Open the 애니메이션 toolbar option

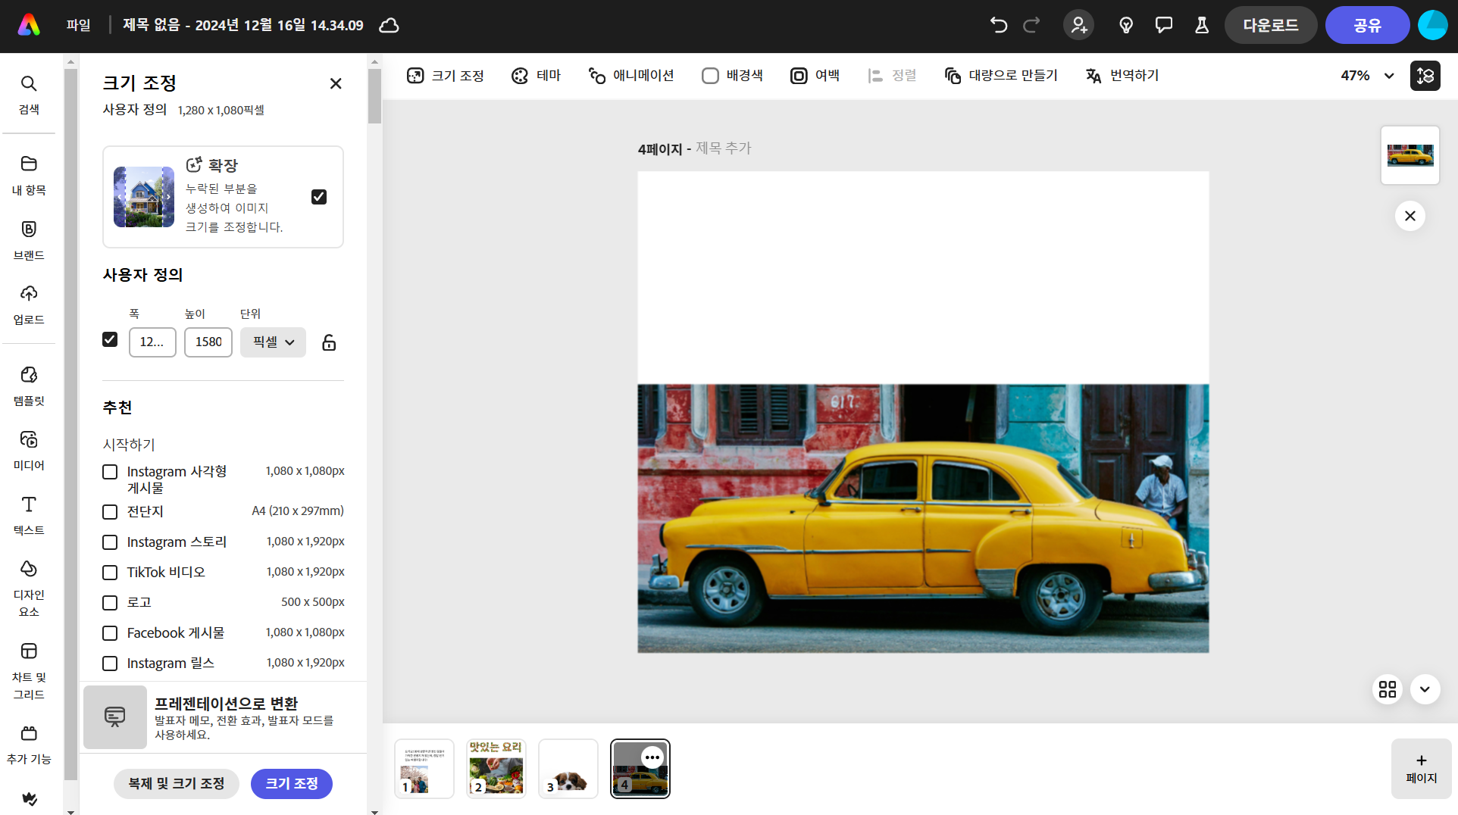click(631, 76)
